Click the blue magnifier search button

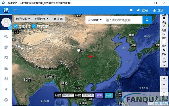point(147,20)
